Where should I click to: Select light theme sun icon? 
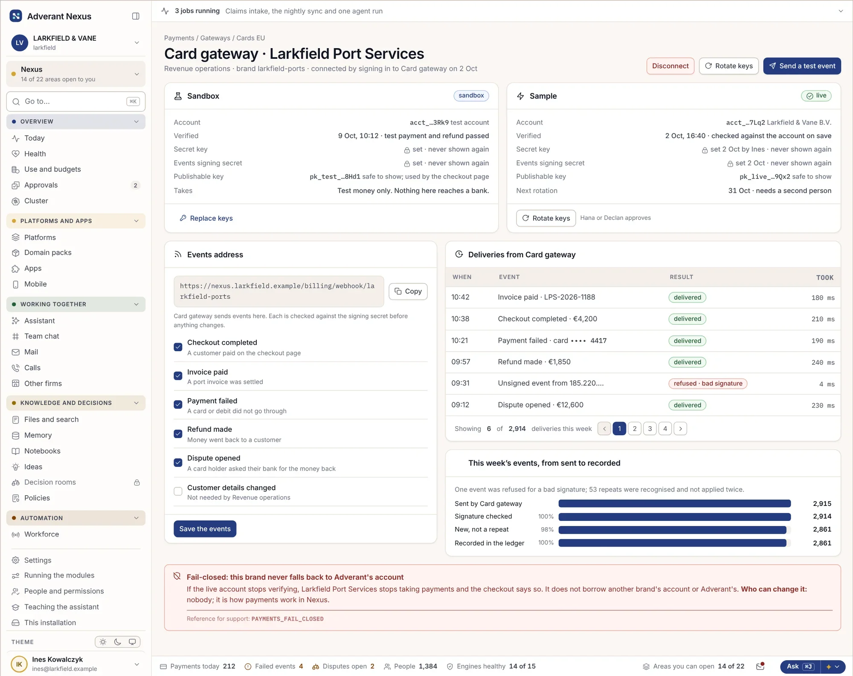(103, 642)
